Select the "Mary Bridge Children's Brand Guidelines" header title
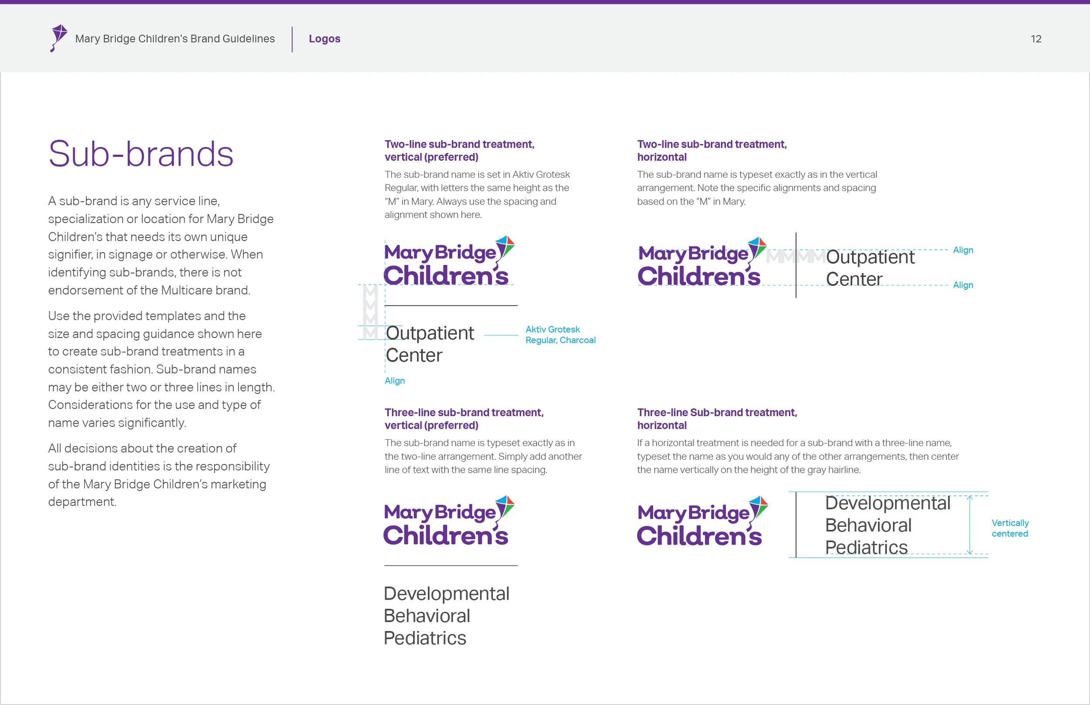This screenshot has height=705, width=1090. click(175, 38)
